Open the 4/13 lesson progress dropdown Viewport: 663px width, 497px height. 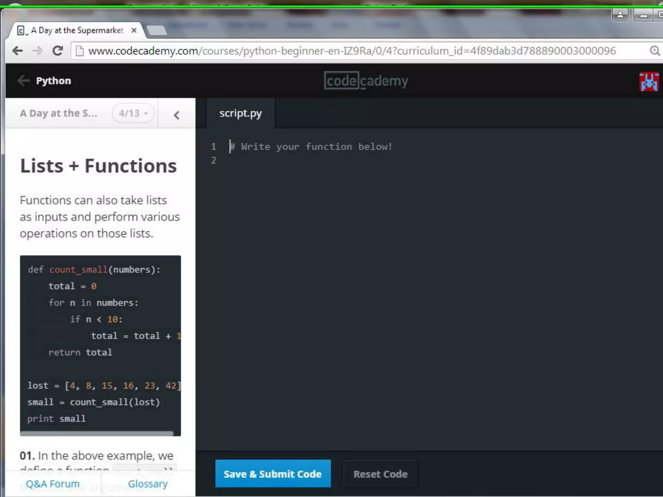click(x=133, y=113)
